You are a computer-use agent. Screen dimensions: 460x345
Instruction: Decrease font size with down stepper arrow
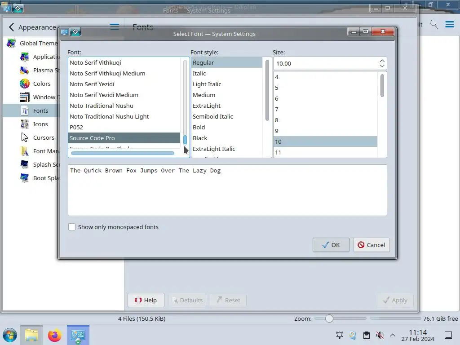point(382,66)
